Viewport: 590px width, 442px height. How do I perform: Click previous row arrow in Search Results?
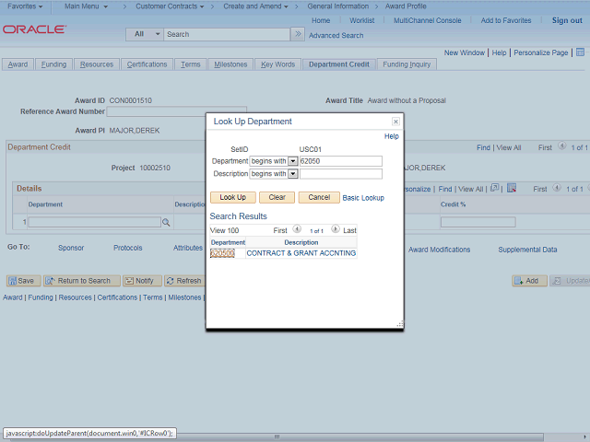[x=297, y=229]
